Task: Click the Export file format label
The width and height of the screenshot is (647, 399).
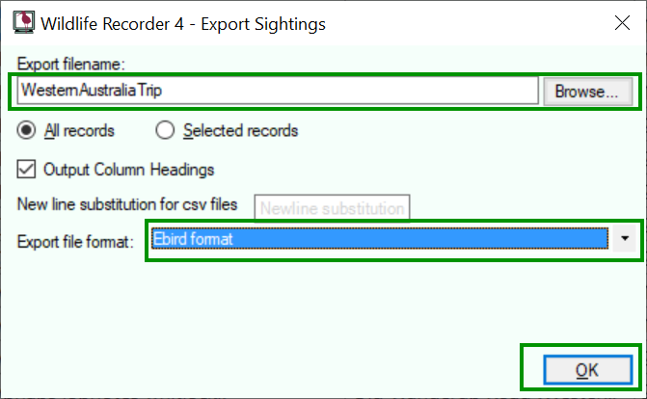Action: (x=75, y=241)
